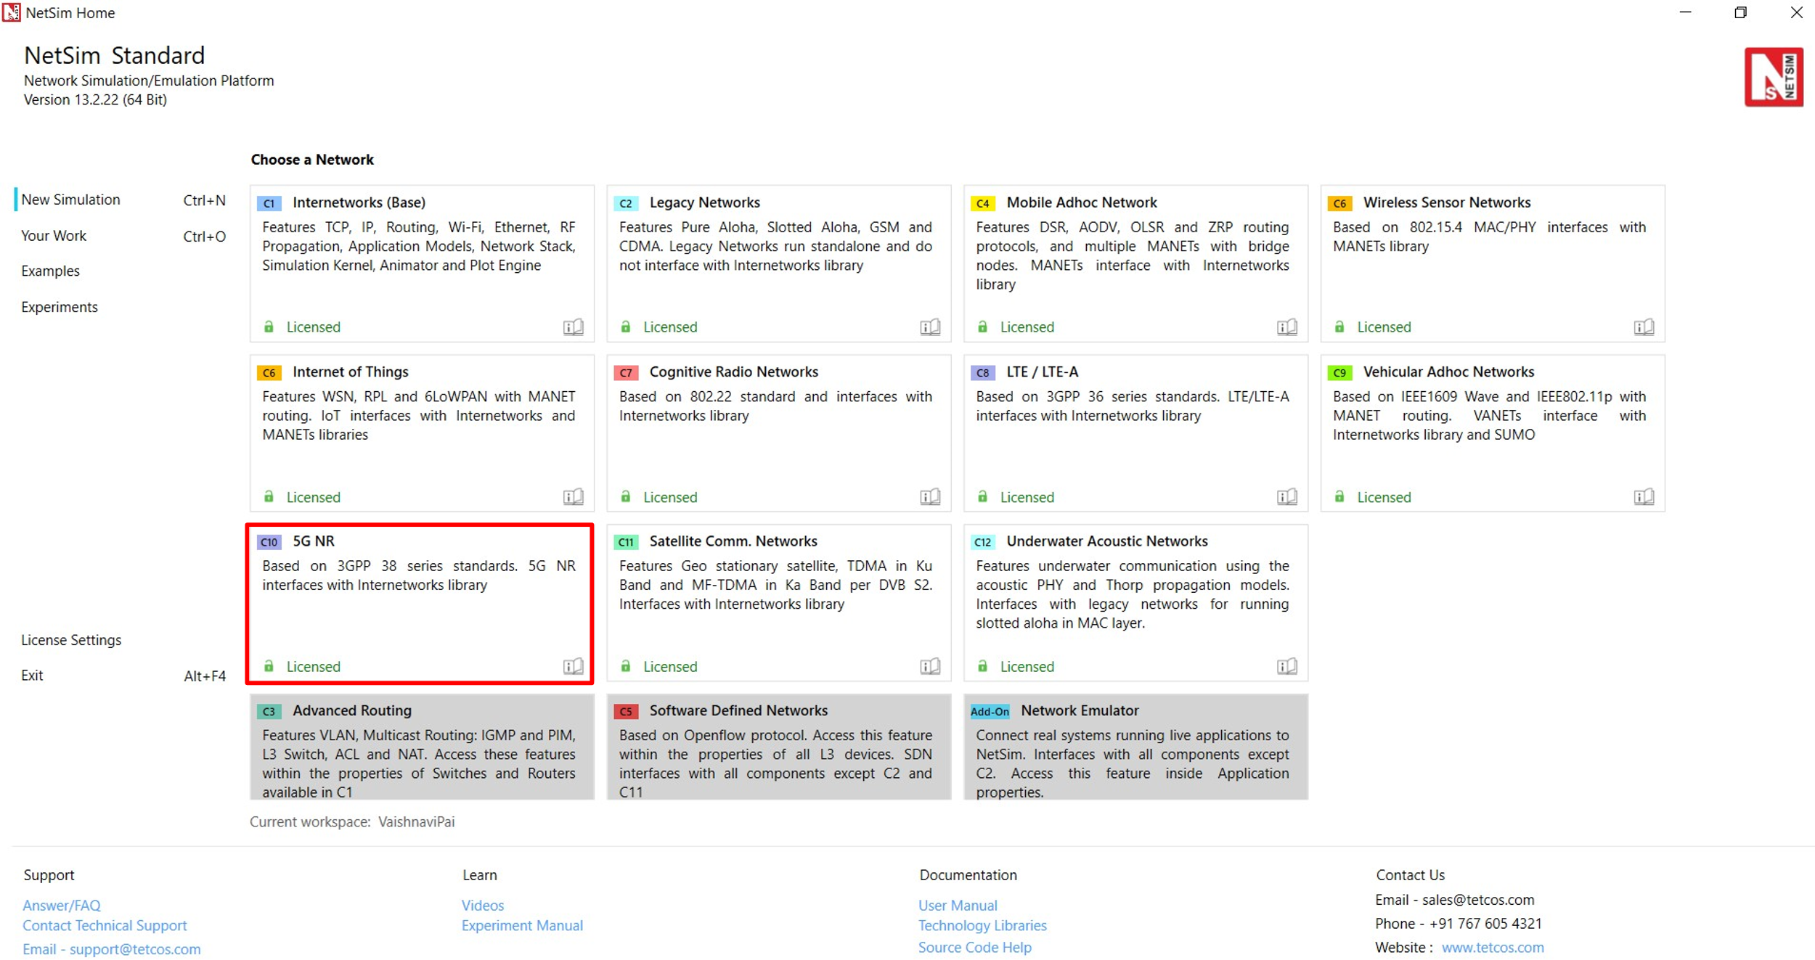This screenshot has height=960, width=1815.
Task: Open info book icon for Wireless Sensor Networks
Action: point(1644,327)
